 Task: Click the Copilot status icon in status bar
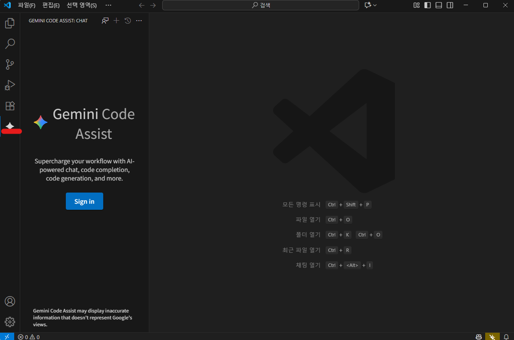point(479,337)
